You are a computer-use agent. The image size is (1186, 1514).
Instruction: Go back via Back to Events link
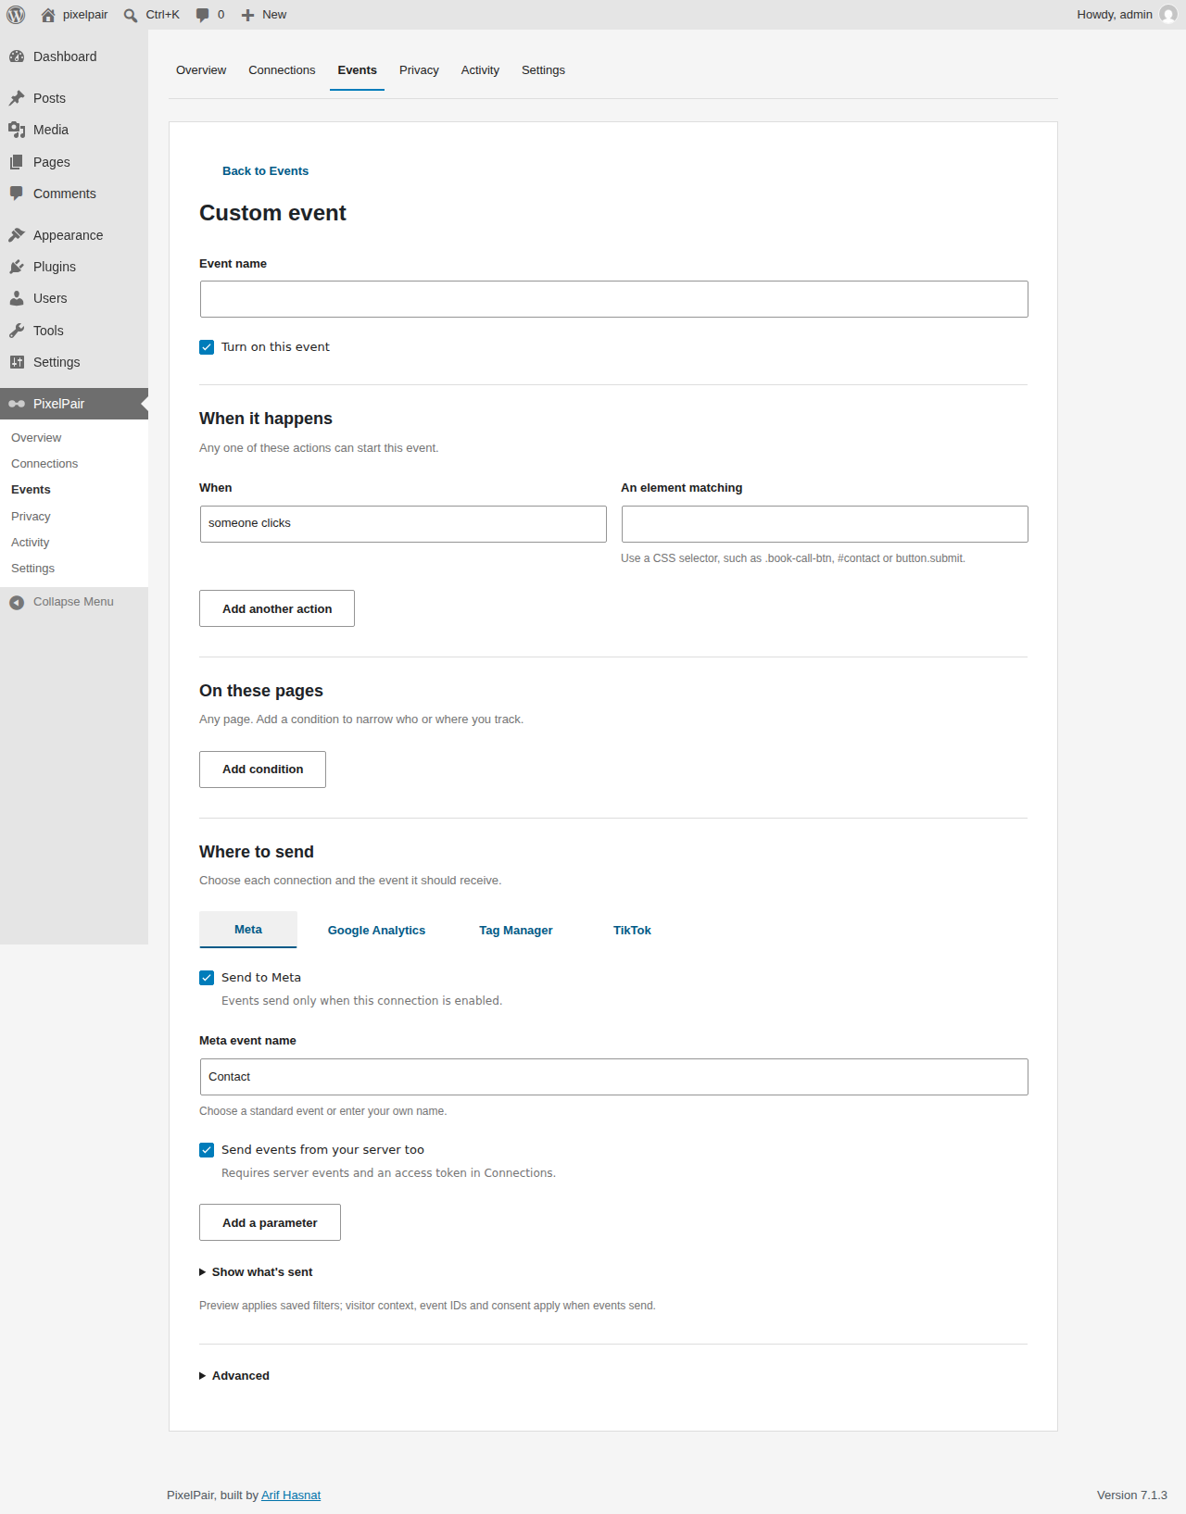[265, 171]
